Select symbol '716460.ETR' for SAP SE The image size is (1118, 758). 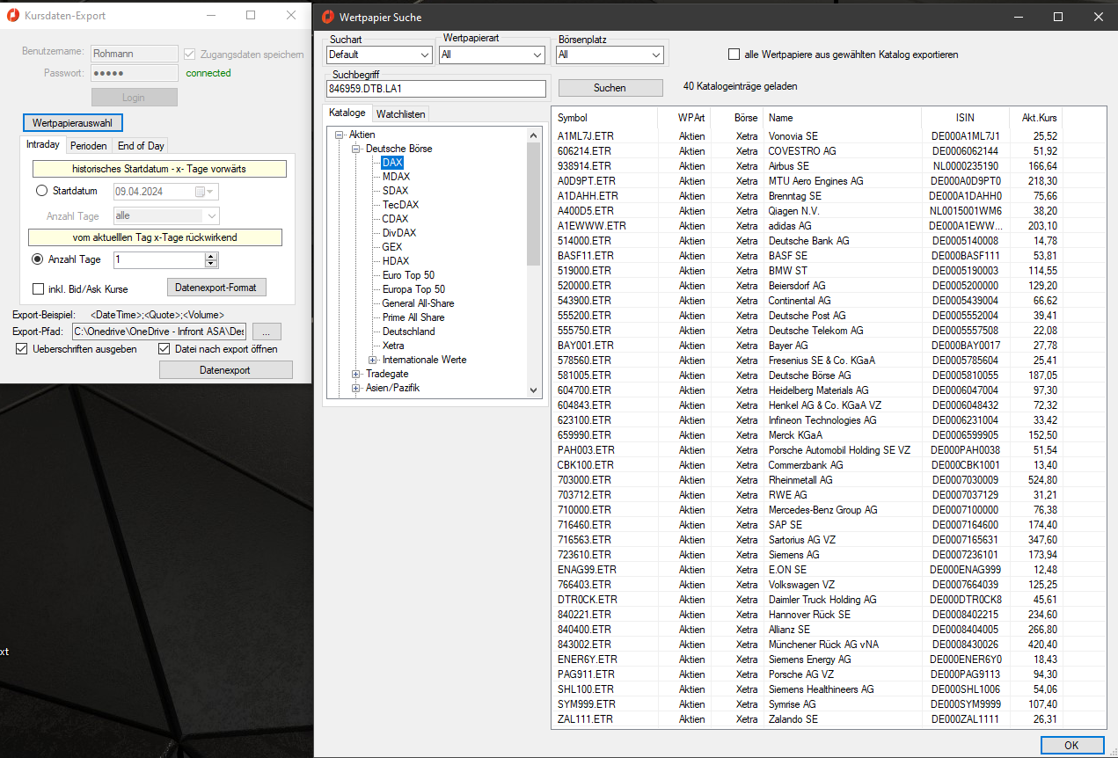pyautogui.click(x=584, y=525)
